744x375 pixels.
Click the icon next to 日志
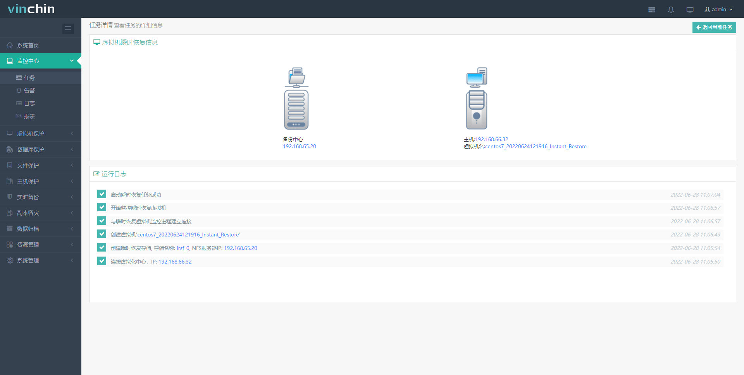(19, 103)
